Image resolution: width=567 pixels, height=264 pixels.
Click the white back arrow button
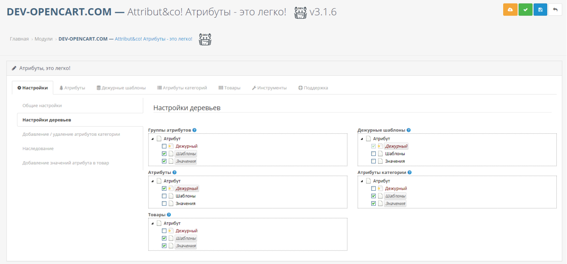(x=555, y=10)
